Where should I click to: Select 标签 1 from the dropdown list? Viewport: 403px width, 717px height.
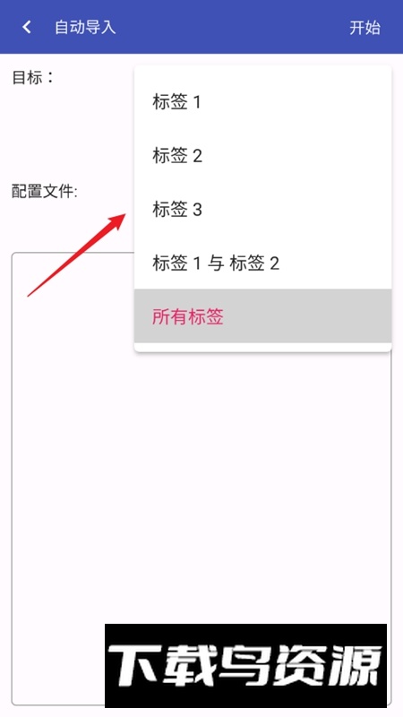coord(262,102)
